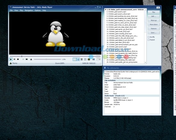Click the eject/open file icon
The width and height of the screenshot is (176, 140).
click(x=31, y=59)
